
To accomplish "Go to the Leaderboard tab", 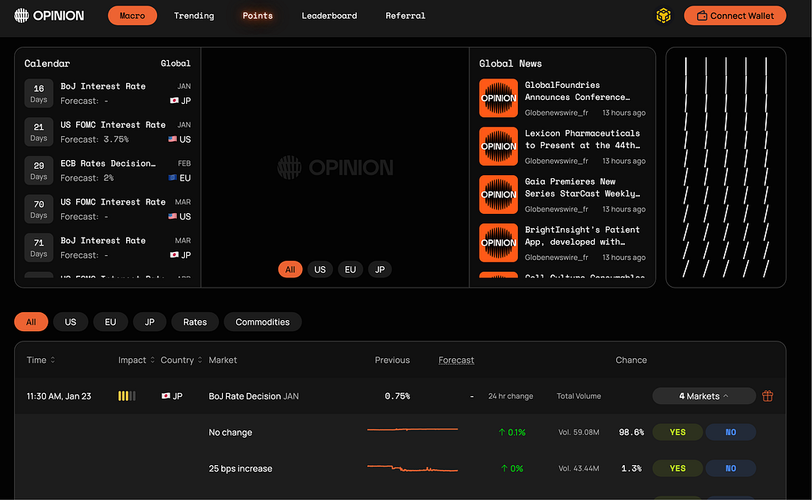I will click(329, 16).
